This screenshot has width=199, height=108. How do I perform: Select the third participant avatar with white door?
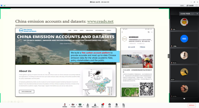[x=184, y=55]
